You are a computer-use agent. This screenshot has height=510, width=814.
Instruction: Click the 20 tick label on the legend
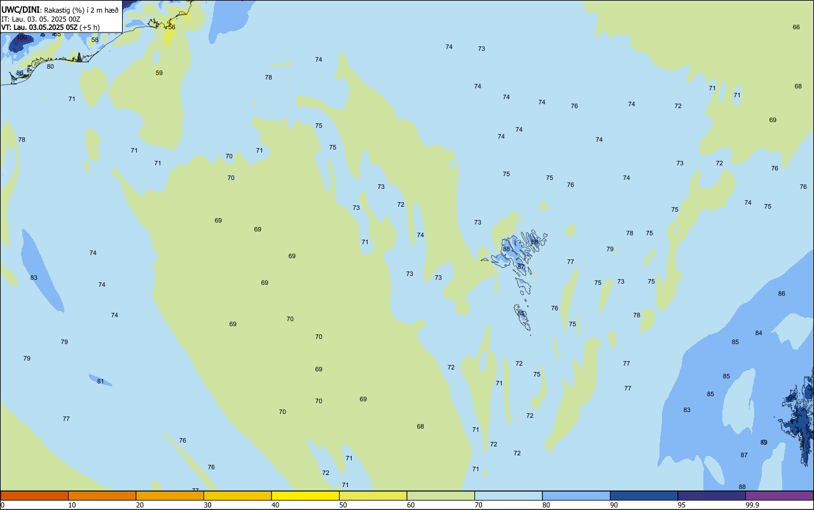click(x=140, y=505)
